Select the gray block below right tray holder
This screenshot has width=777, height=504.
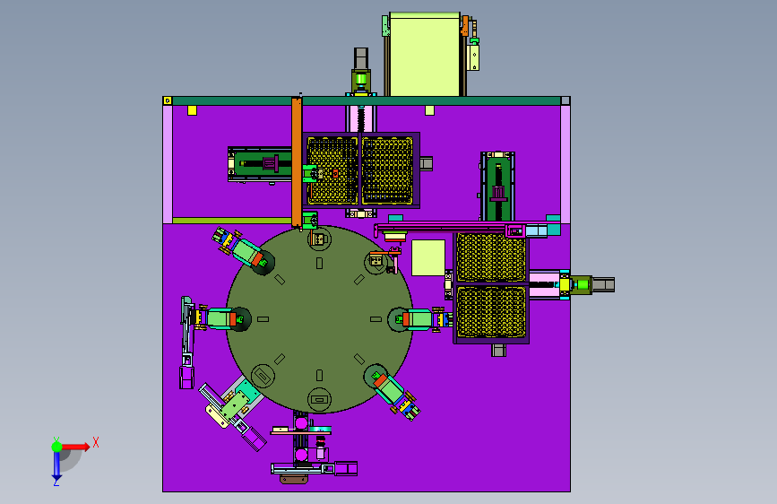pyautogui.click(x=498, y=351)
